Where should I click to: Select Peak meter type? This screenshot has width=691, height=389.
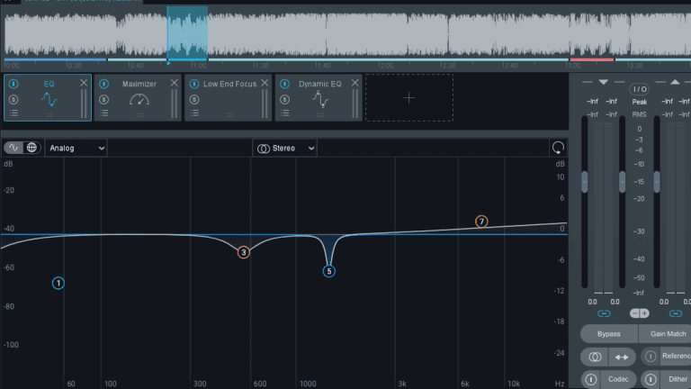[x=640, y=102]
